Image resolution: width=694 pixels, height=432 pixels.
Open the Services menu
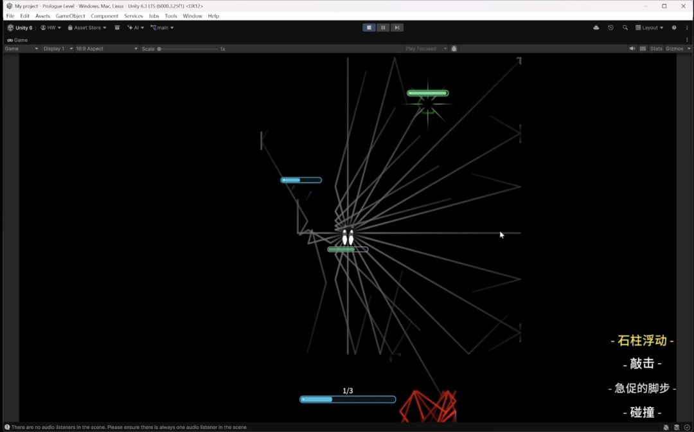click(x=133, y=16)
